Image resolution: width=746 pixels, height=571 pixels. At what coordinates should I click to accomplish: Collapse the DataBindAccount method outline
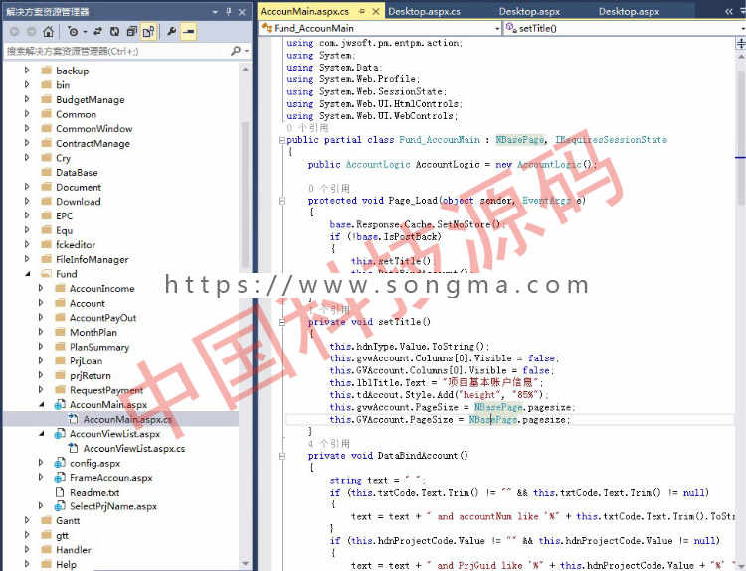point(281,456)
